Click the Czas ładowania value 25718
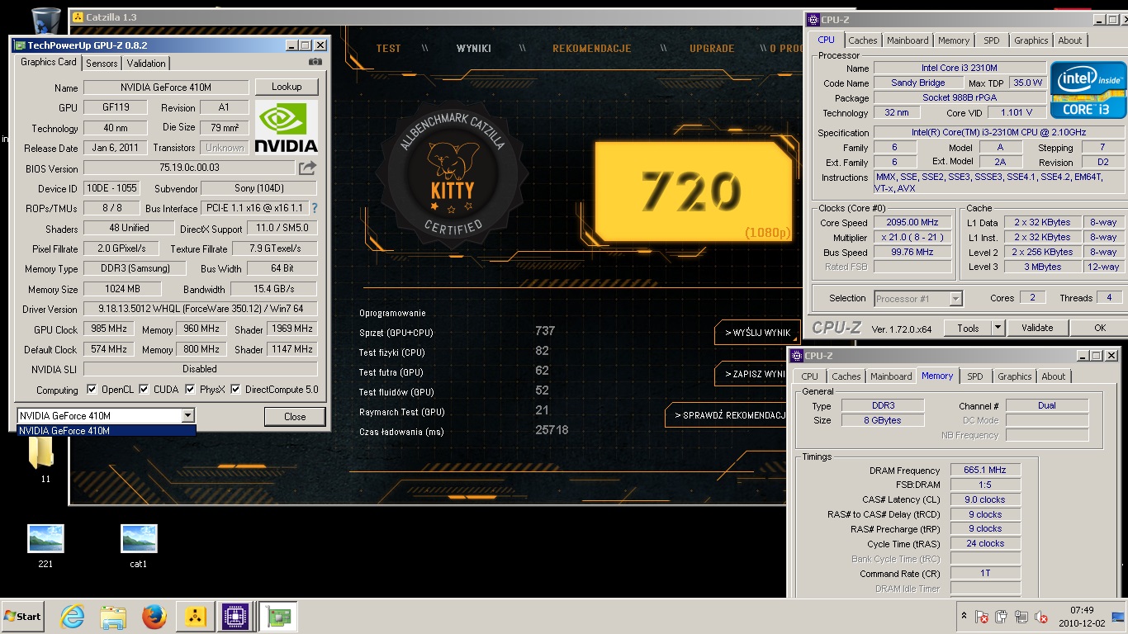The height and width of the screenshot is (634, 1128). point(552,430)
